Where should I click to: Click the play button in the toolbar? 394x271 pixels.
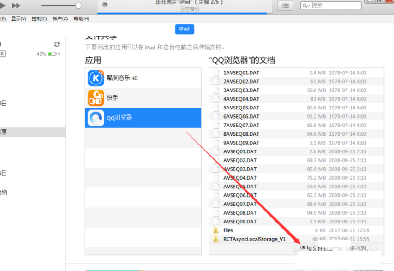click(2, 5)
